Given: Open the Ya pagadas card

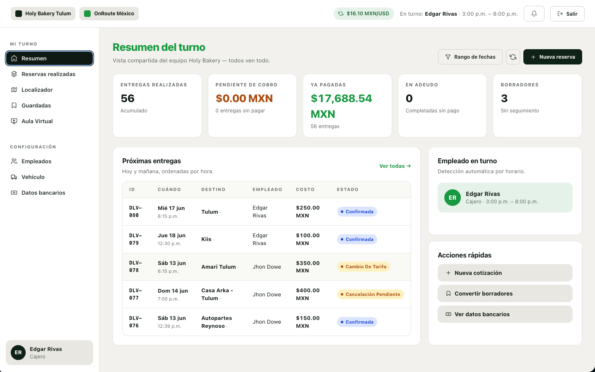Looking at the screenshot, I should click(x=347, y=105).
